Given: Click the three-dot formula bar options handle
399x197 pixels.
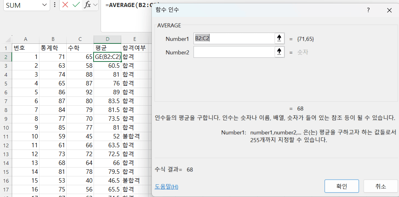Looking at the screenshot, I should 55,5.
